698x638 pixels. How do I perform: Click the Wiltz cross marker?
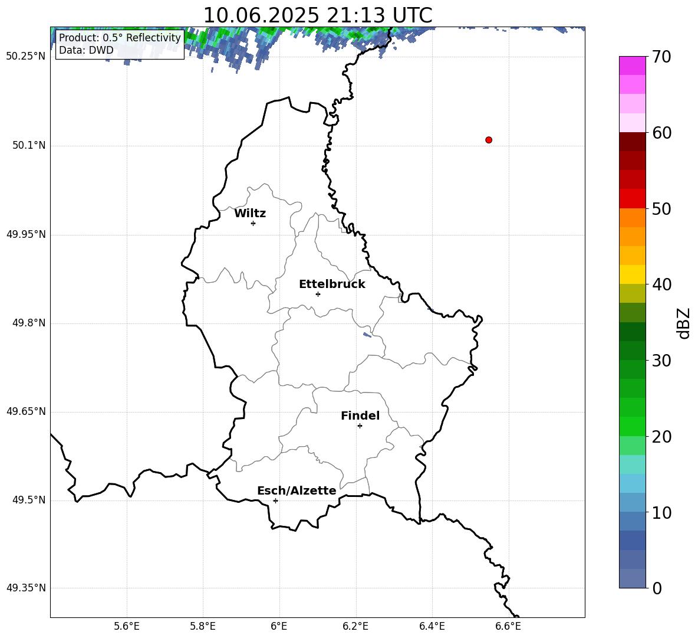253,223
